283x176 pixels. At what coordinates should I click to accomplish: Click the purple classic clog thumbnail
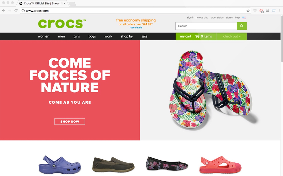pyautogui.click(x=60, y=165)
